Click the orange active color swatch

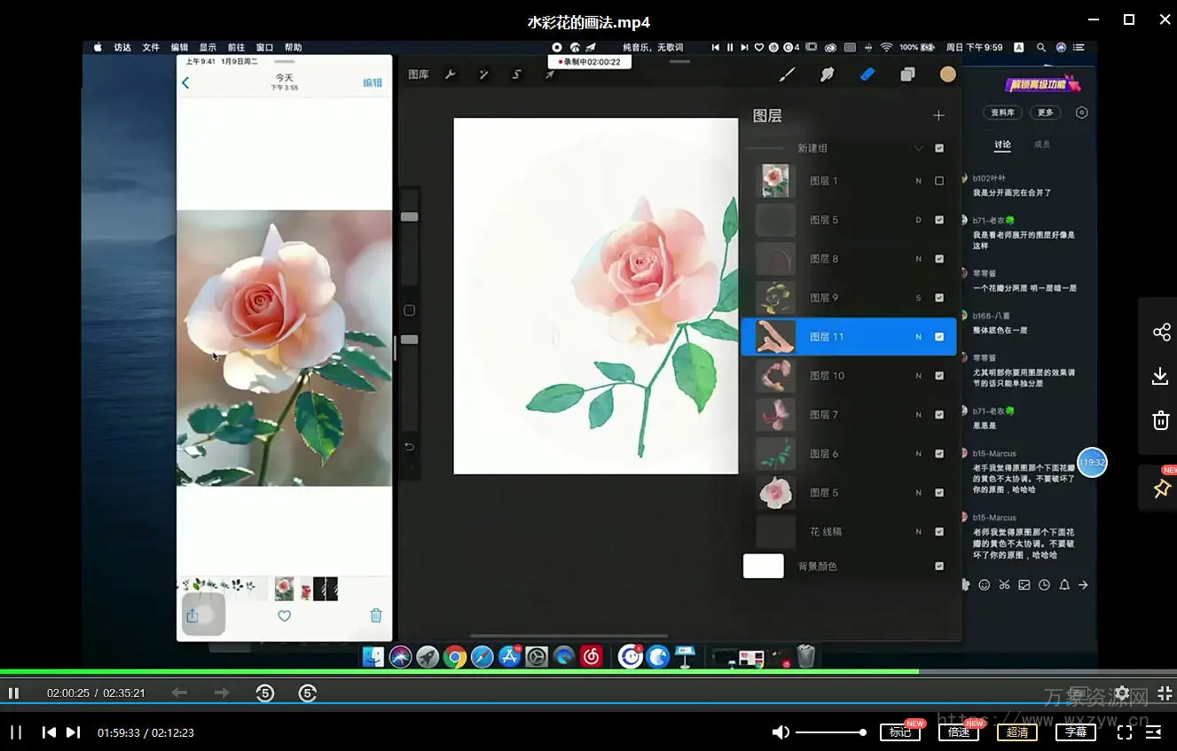[x=948, y=74]
